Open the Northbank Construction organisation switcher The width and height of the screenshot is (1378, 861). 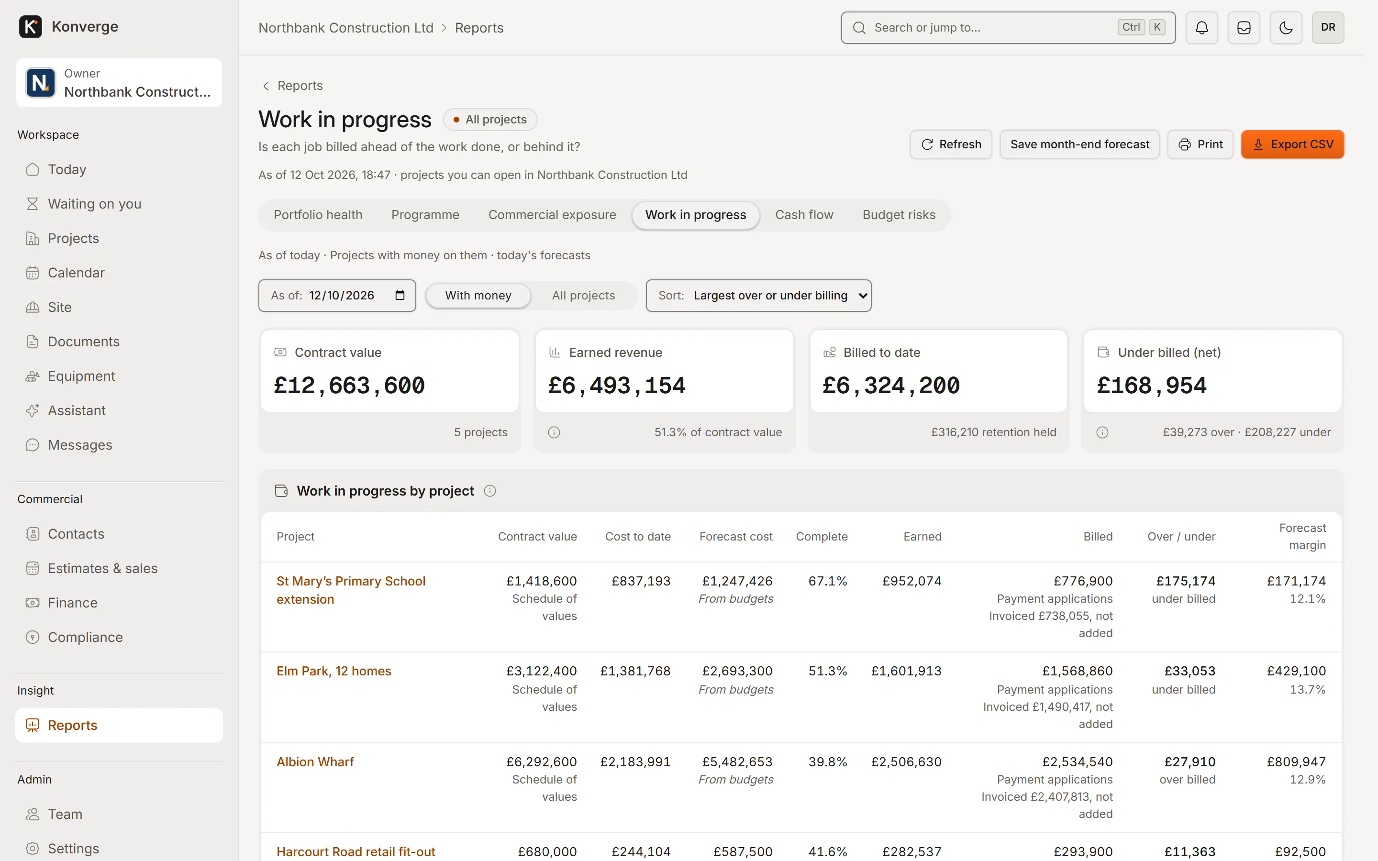[x=119, y=83]
